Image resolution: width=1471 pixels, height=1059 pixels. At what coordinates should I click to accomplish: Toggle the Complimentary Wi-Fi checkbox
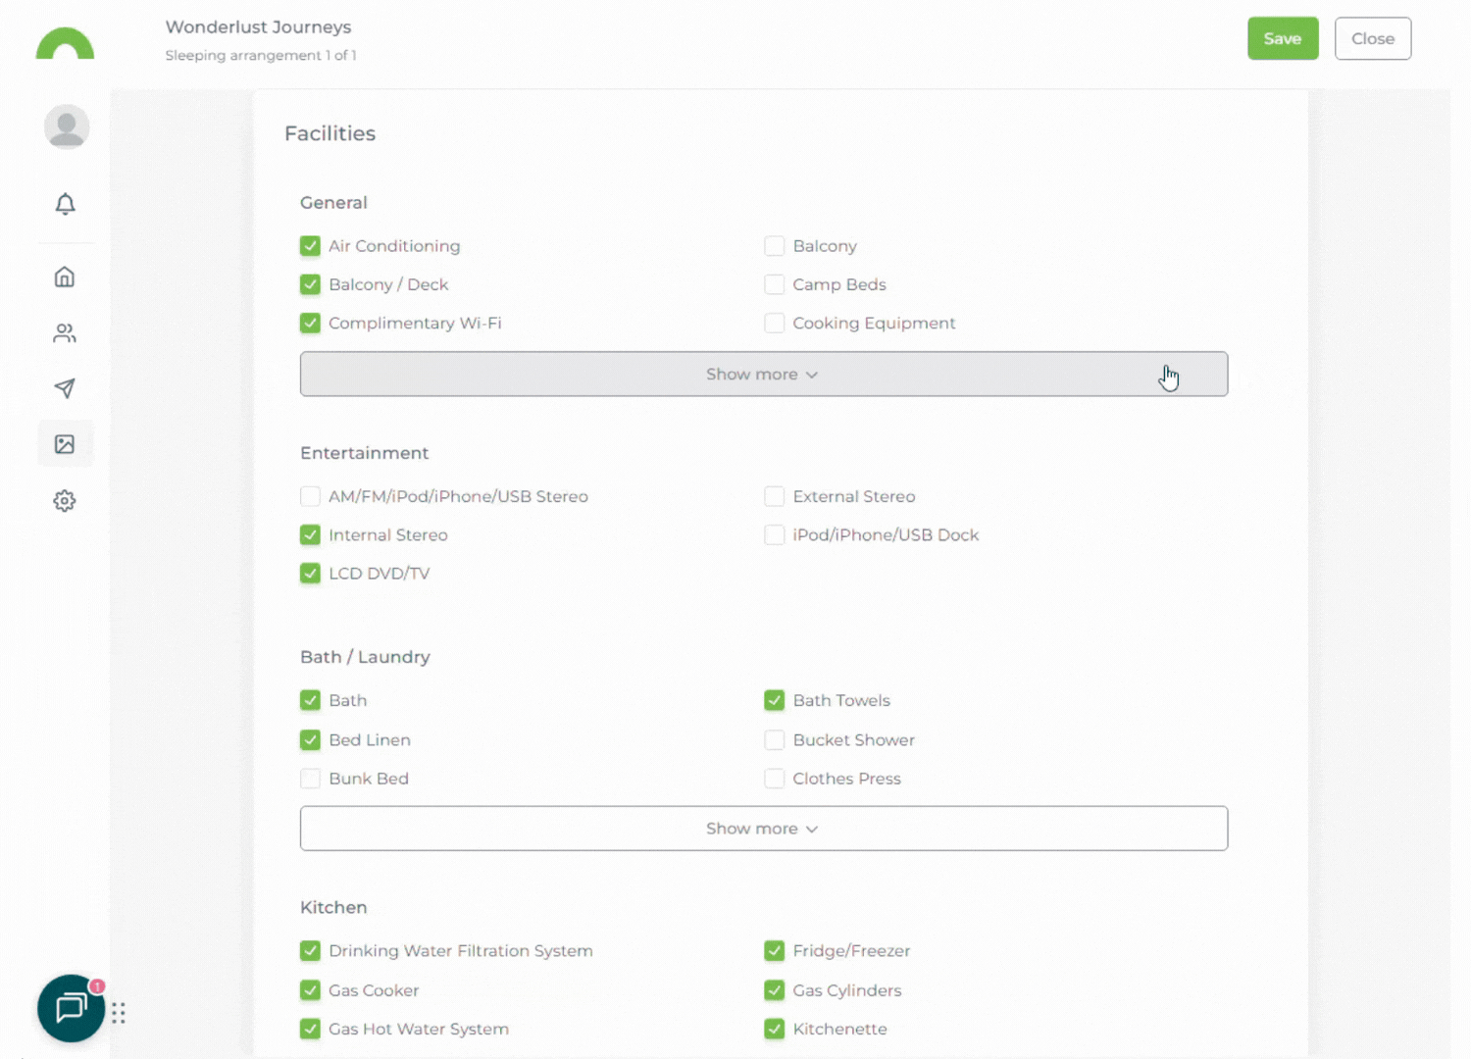tap(310, 324)
